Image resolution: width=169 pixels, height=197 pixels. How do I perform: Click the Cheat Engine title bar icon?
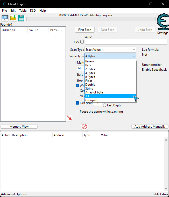click(5, 4)
